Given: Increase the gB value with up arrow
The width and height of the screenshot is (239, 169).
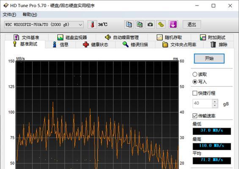Looking at the screenshot, I should tap(215, 101).
